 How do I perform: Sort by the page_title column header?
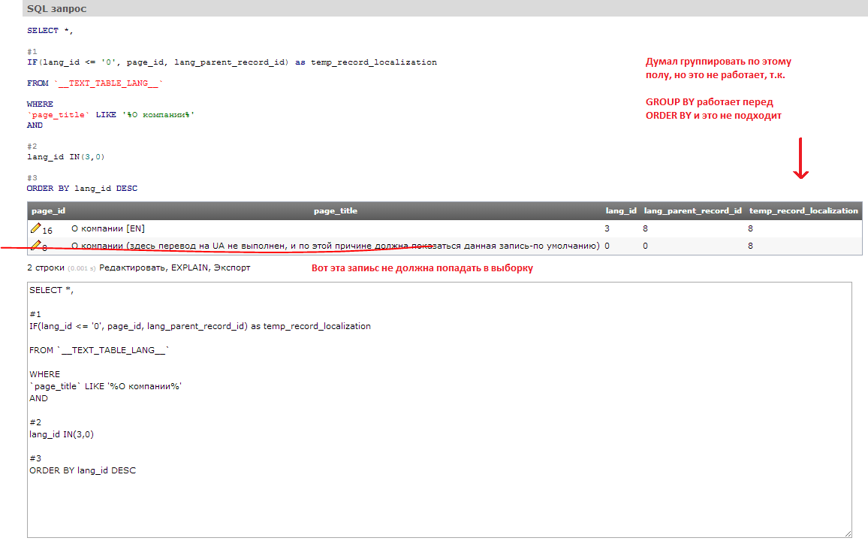pos(335,211)
